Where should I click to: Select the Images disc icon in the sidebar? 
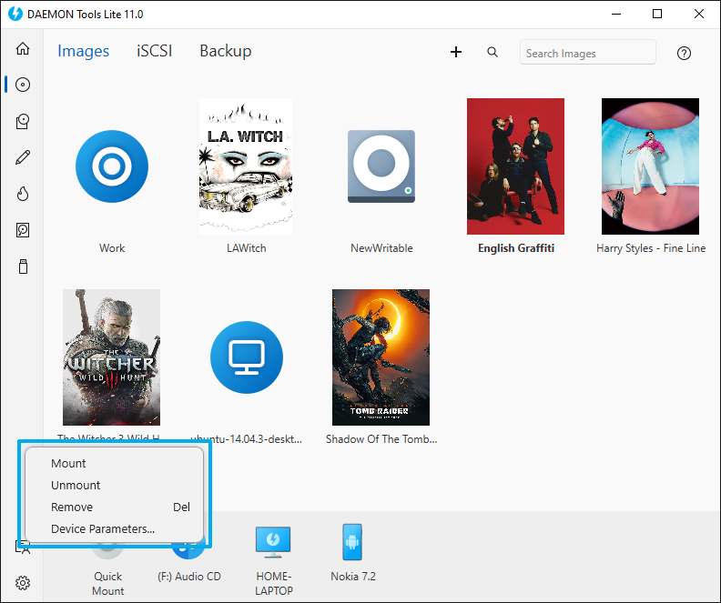pos(23,85)
